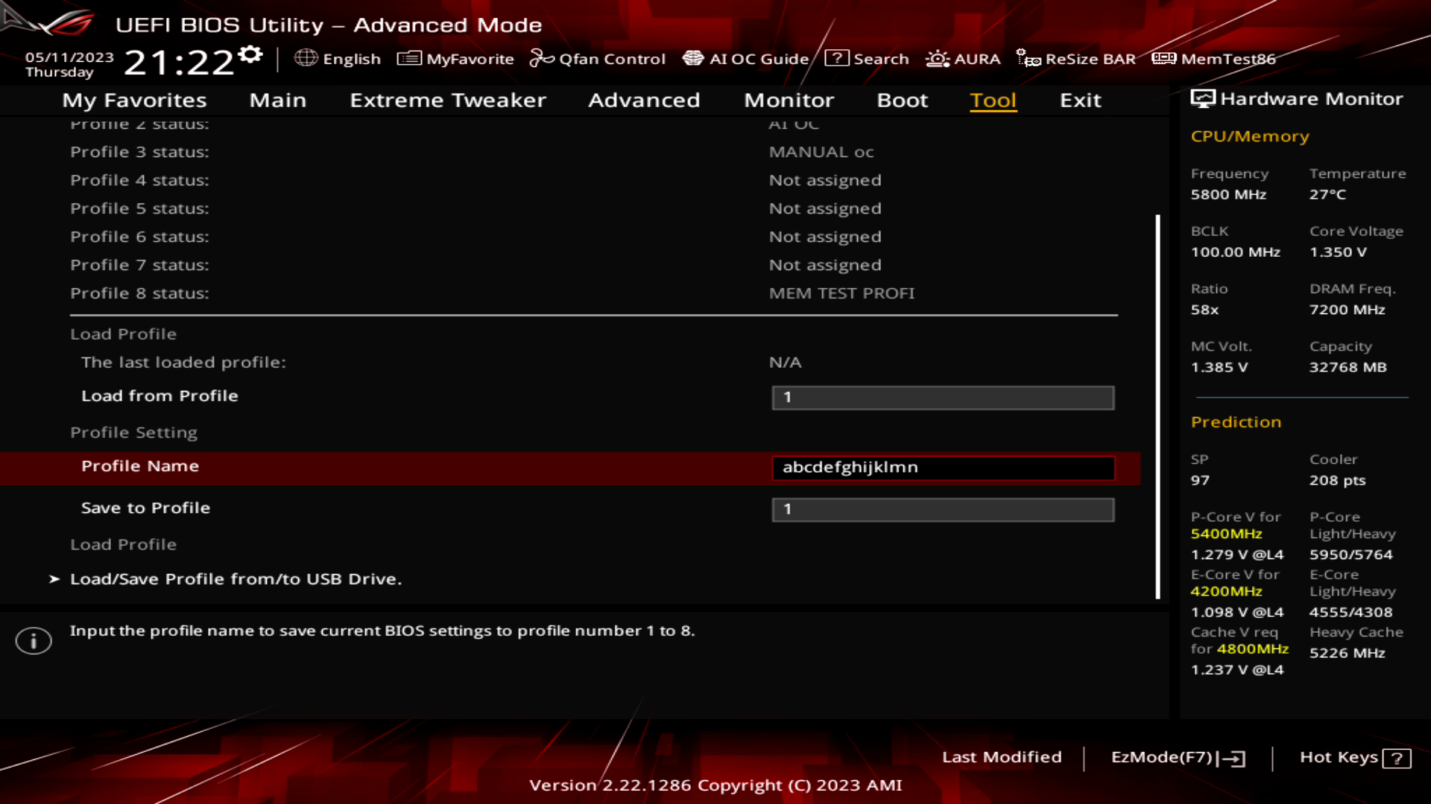Click the Search question-mark icon
Screen dimensions: 1431x804
(x=837, y=58)
